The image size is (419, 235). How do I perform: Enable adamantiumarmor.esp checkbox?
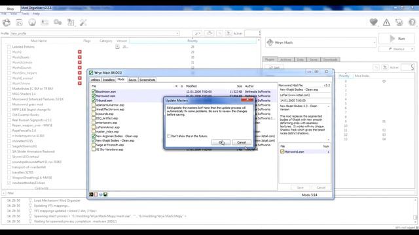[94, 105]
